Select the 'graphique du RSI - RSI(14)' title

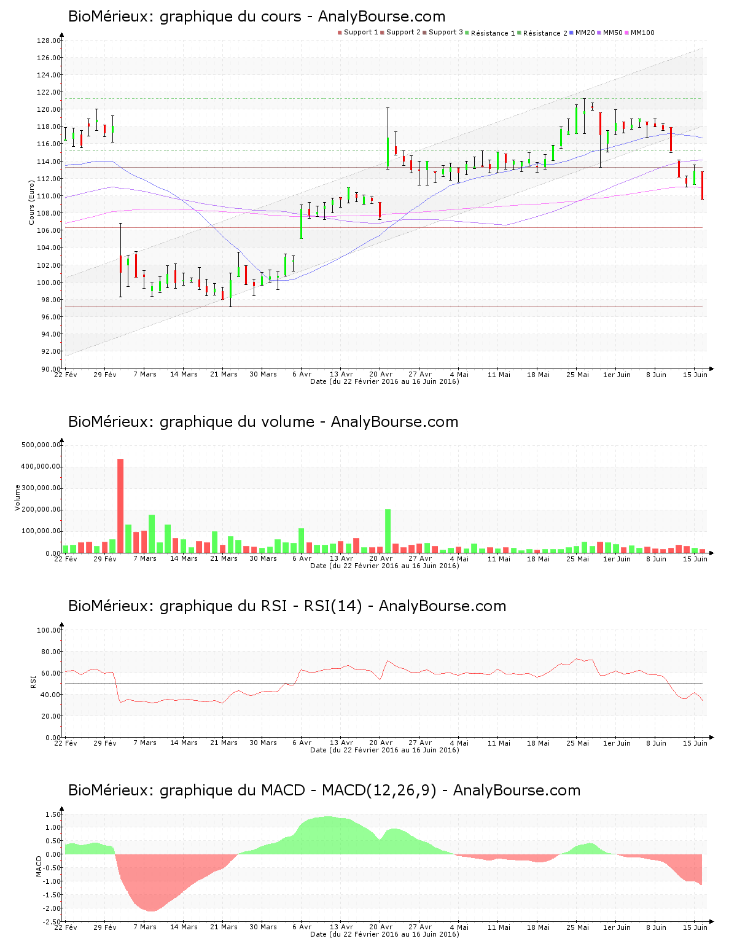click(261, 606)
